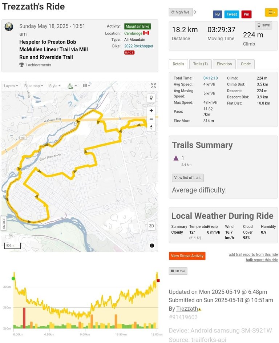Image resolution: width=279 pixels, height=343 pixels.
Task: Click the compass north reset arrow
Action: [151, 127]
